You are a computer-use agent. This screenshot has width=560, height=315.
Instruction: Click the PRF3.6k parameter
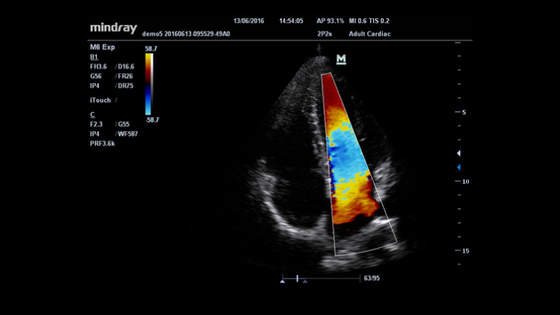[102, 144]
